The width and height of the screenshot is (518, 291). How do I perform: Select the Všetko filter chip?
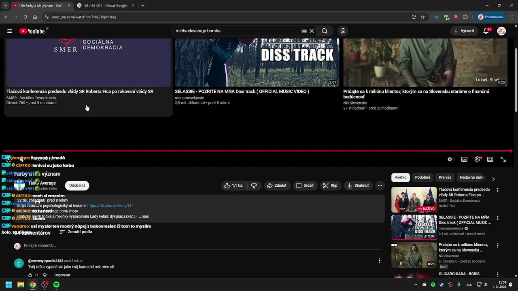[x=401, y=177]
